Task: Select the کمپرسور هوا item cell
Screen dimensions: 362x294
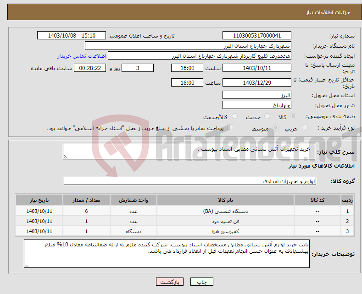Action: click(225, 231)
